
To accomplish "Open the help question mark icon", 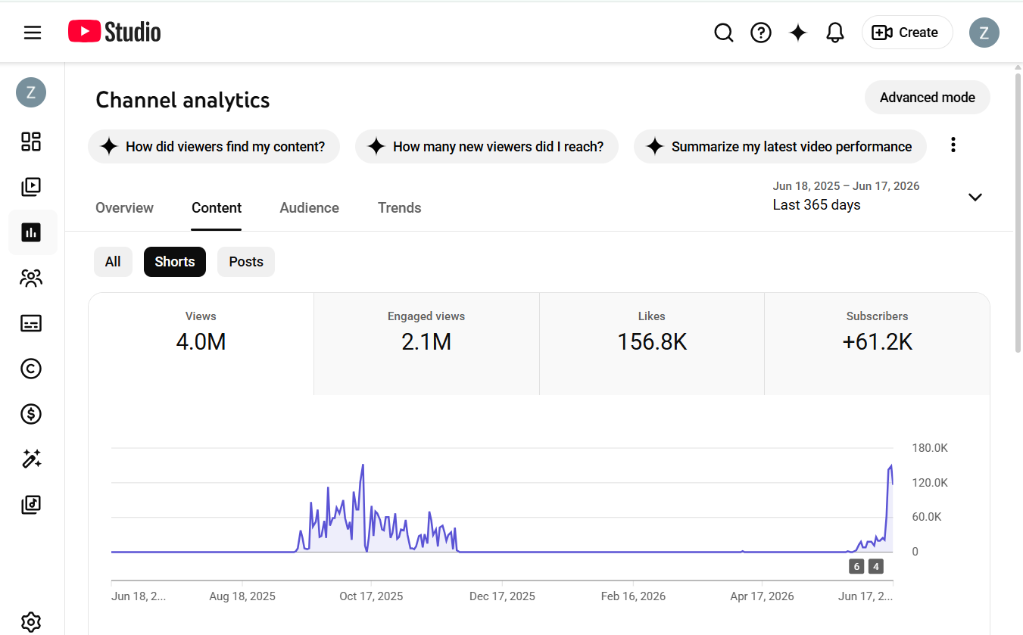I will 761,33.
